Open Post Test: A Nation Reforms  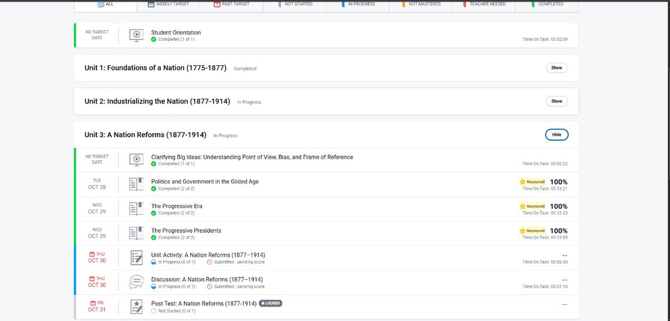pyautogui.click(x=204, y=304)
